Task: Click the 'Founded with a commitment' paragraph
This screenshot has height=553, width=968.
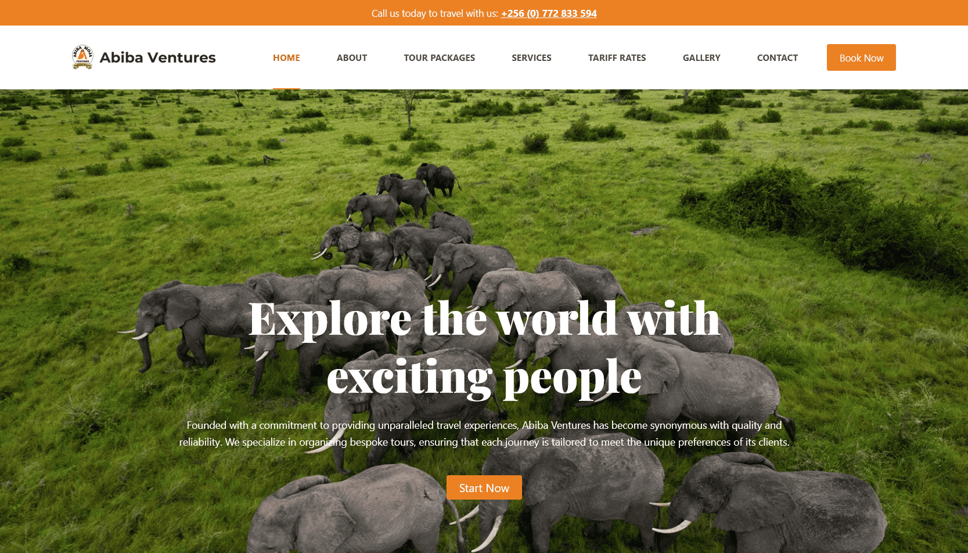Action: pos(484,433)
